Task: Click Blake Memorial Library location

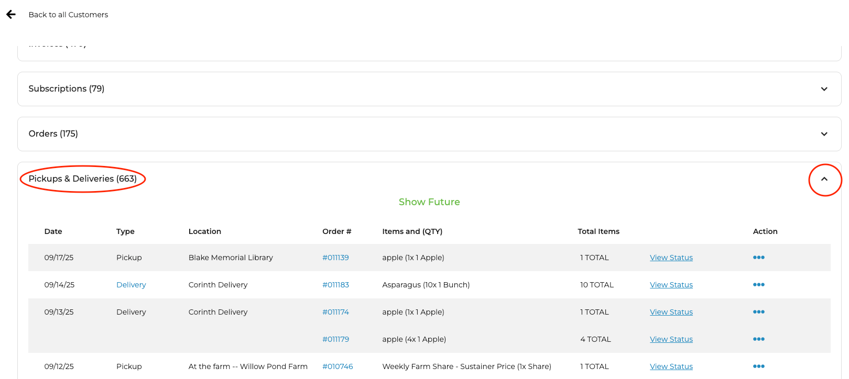Action: (x=231, y=258)
